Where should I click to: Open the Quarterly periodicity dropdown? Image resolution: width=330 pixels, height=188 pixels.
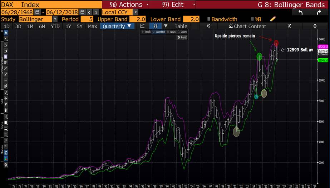[117, 26]
